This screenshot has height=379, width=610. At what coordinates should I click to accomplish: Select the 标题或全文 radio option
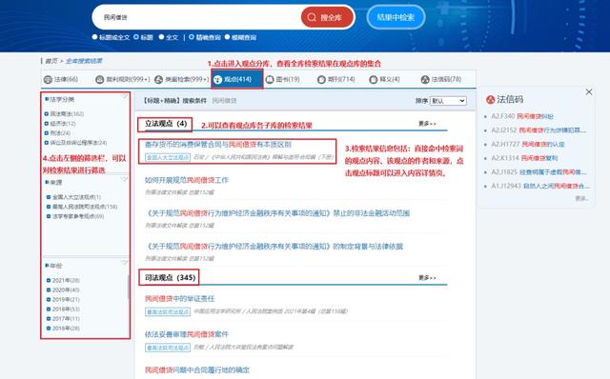pos(94,37)
